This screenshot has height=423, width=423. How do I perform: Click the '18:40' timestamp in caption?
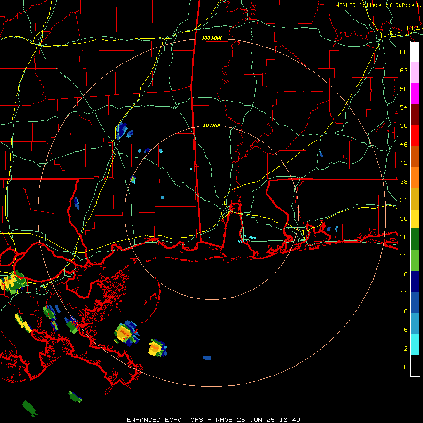pyautogui.click(x=290, y=420)
